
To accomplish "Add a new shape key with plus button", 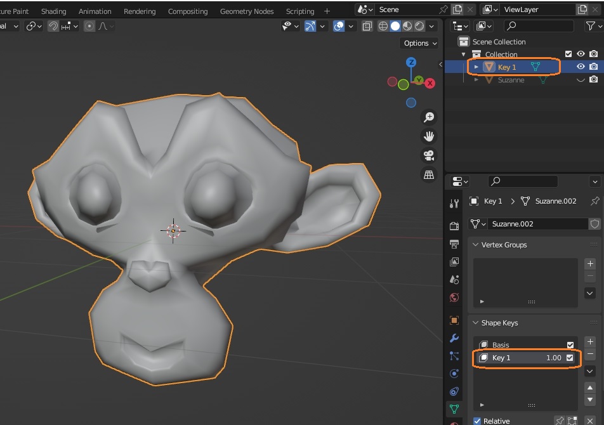I will (590, 342).
